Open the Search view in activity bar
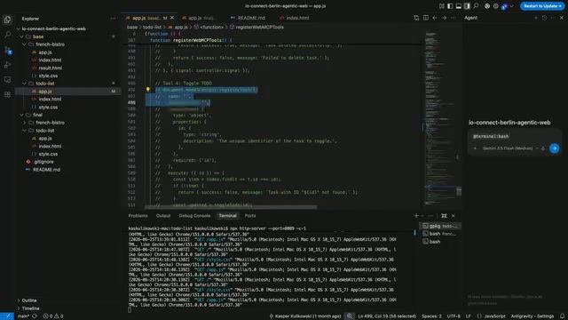 point(7,35)
